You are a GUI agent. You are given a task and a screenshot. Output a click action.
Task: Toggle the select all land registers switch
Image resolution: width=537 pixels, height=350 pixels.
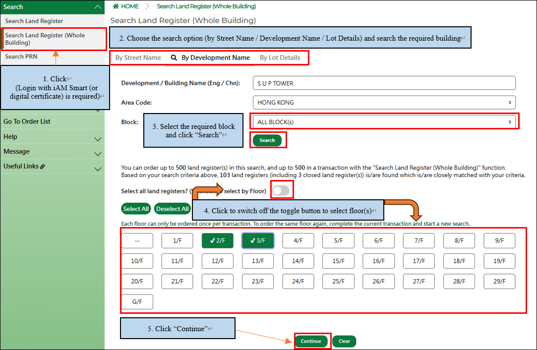click(281, 190)
